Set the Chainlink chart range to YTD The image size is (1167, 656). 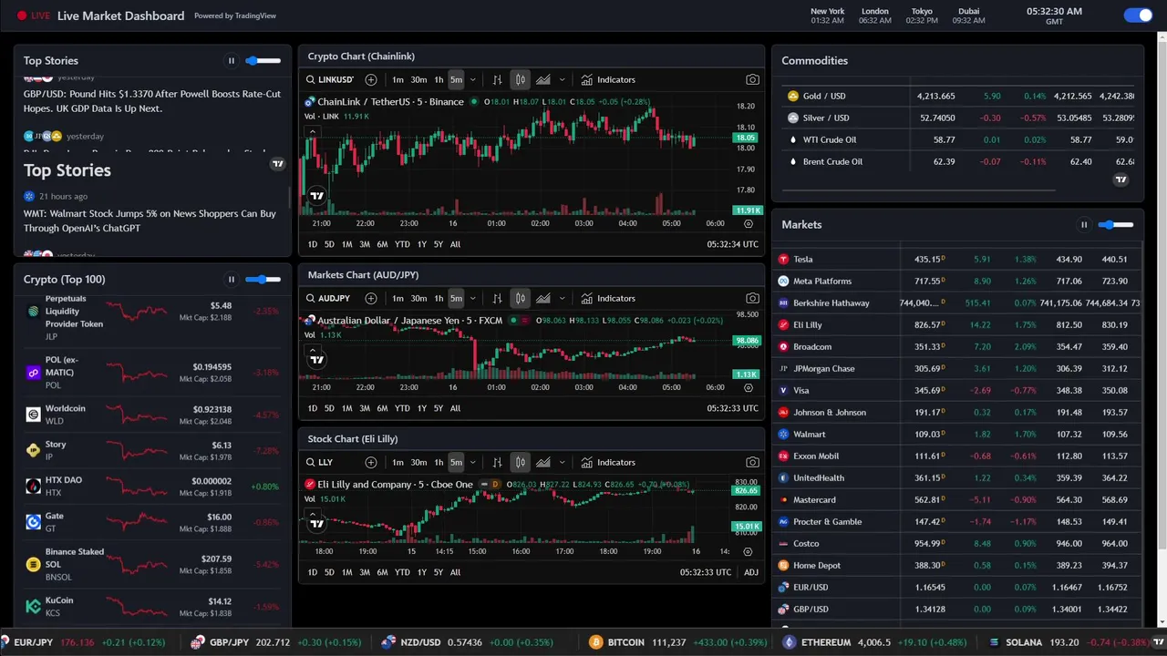[402, 244]
